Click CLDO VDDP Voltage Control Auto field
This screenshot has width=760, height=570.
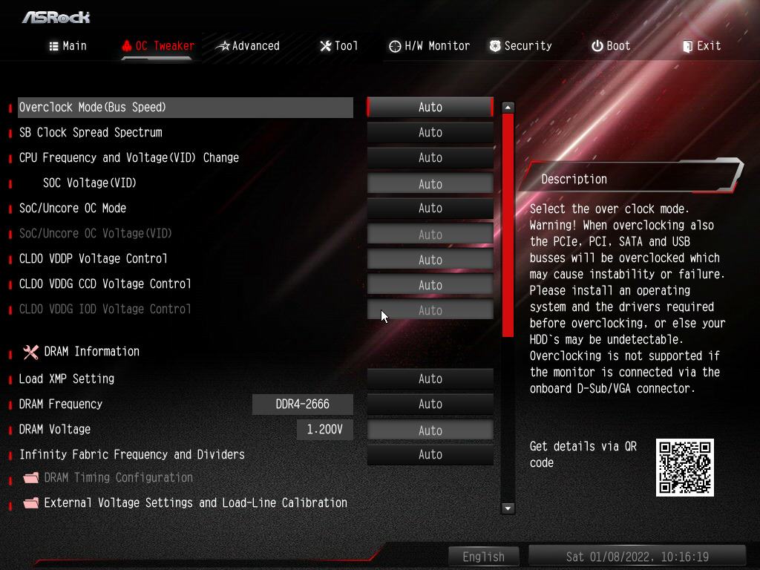[430, 259]
